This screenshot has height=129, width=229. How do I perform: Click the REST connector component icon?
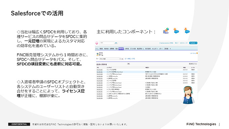[x=166, y=31]
